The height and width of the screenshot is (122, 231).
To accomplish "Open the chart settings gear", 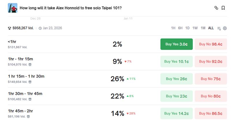I will coord(225,28).
